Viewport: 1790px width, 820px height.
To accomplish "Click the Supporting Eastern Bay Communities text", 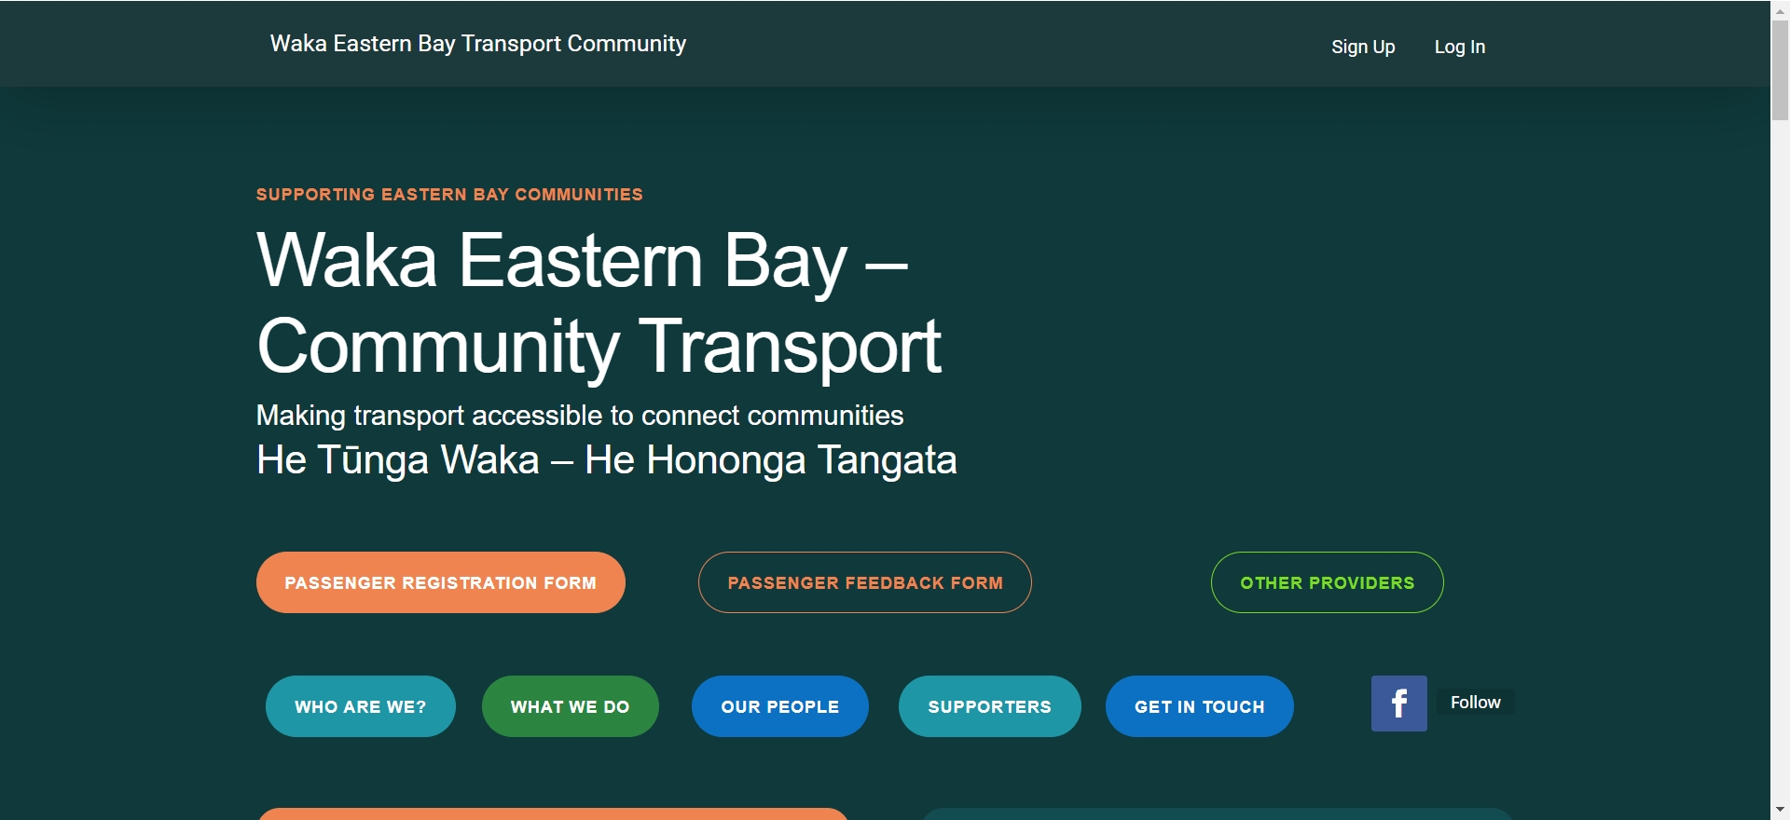I will tap(449, 194).
